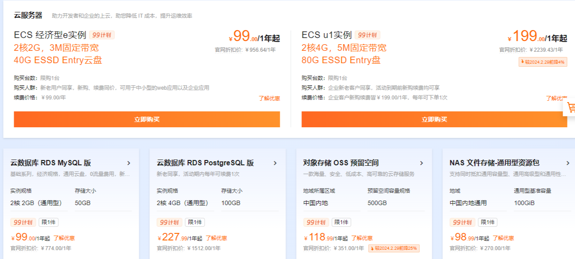This screenshot has width=575, height=259.
Task: Click the ¥199.00/1年起 ECS u1 price
Action: pos(537,37)
